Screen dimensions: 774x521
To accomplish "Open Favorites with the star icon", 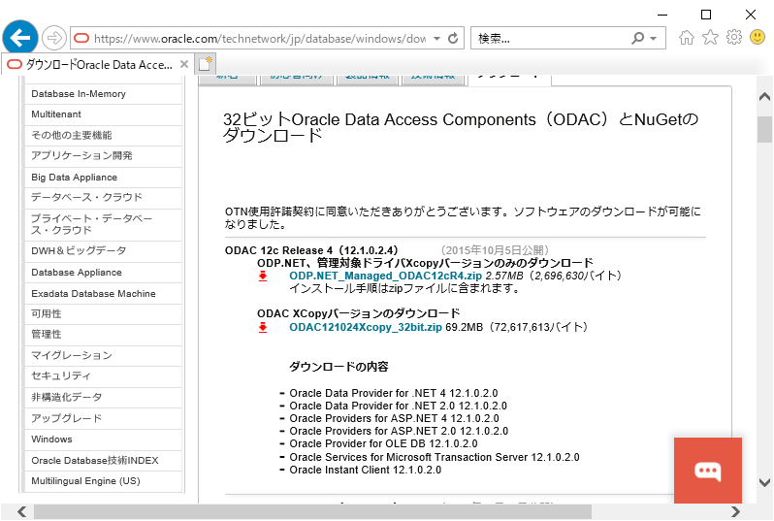I will point(710,37).
